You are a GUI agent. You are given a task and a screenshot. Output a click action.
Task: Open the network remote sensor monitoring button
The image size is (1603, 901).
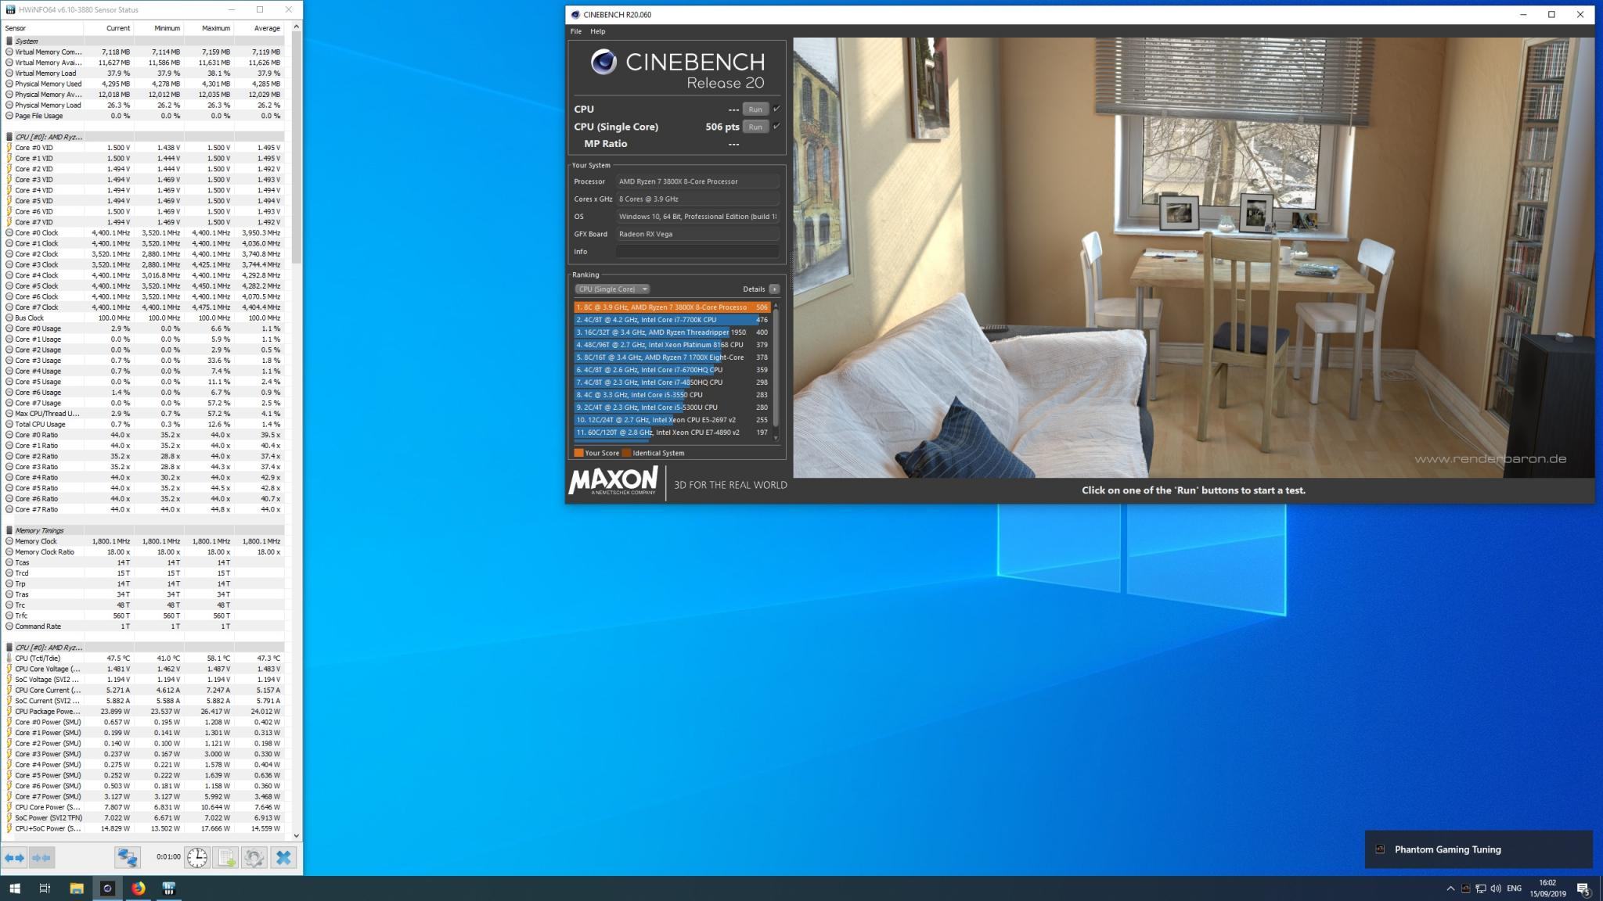[128, 857]
